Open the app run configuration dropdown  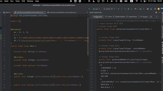tap(97, 9)
